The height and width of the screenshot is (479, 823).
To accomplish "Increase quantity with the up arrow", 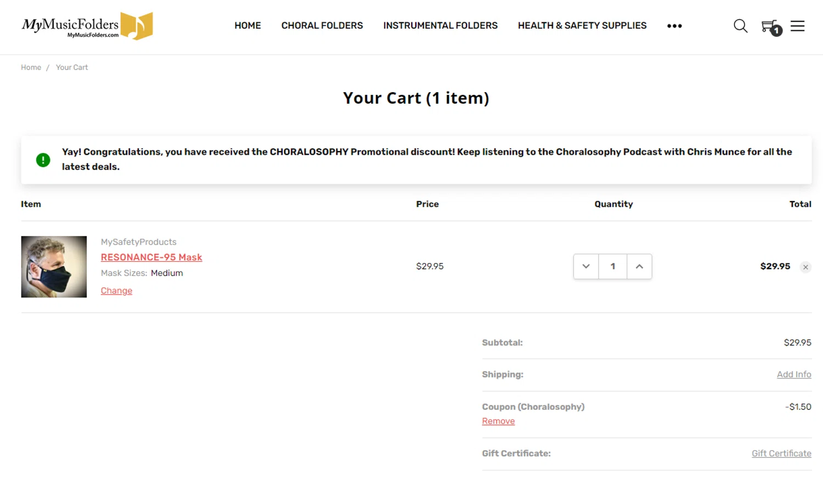I will 639,266.
